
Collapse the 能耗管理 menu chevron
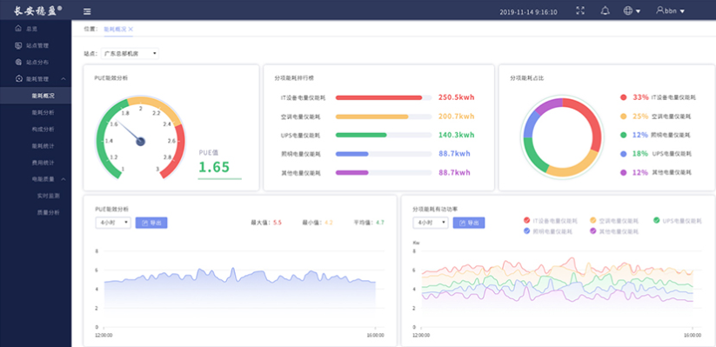(64, 79)
